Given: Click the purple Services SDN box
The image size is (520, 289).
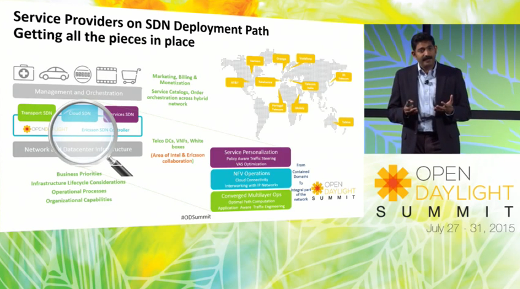Looking at the screenshot, I should (121, 114).
